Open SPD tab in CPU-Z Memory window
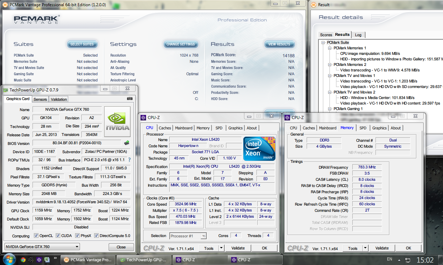 click(363, 128)
